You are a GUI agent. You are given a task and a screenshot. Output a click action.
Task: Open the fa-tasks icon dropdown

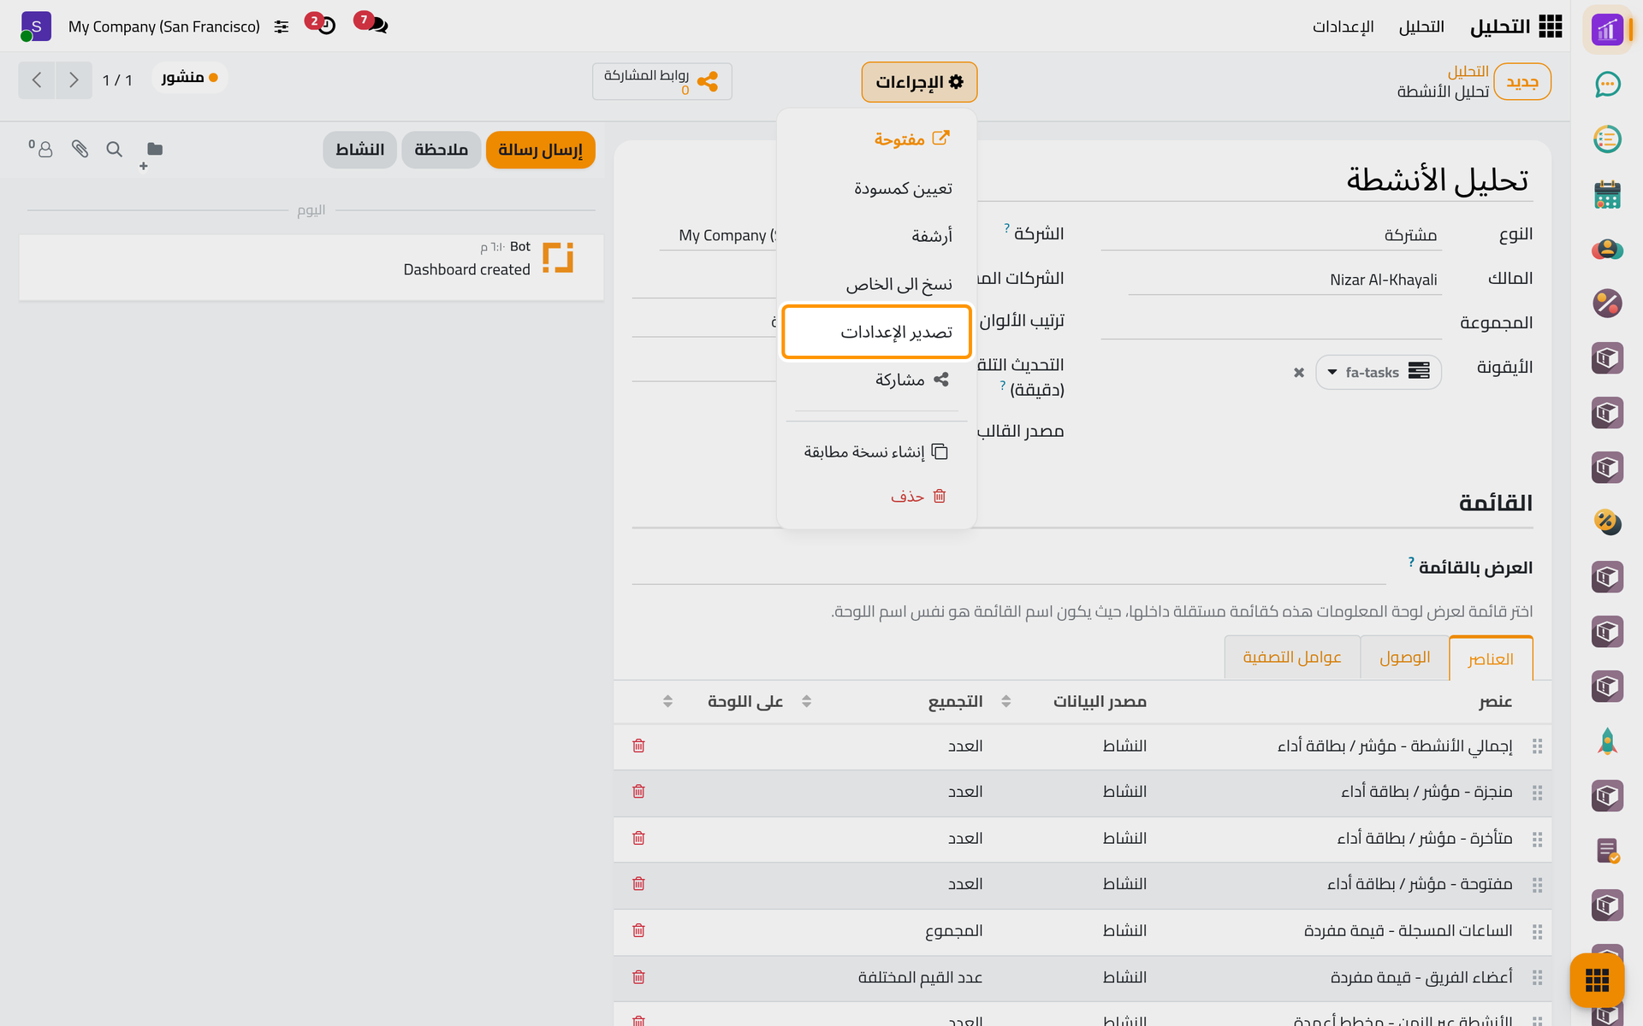tap(1379, 372)
